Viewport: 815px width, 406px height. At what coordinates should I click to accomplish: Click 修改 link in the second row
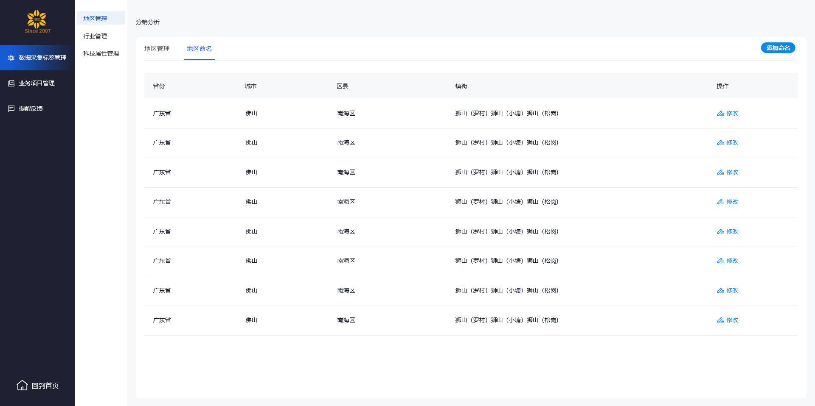[x=732, y=142]
